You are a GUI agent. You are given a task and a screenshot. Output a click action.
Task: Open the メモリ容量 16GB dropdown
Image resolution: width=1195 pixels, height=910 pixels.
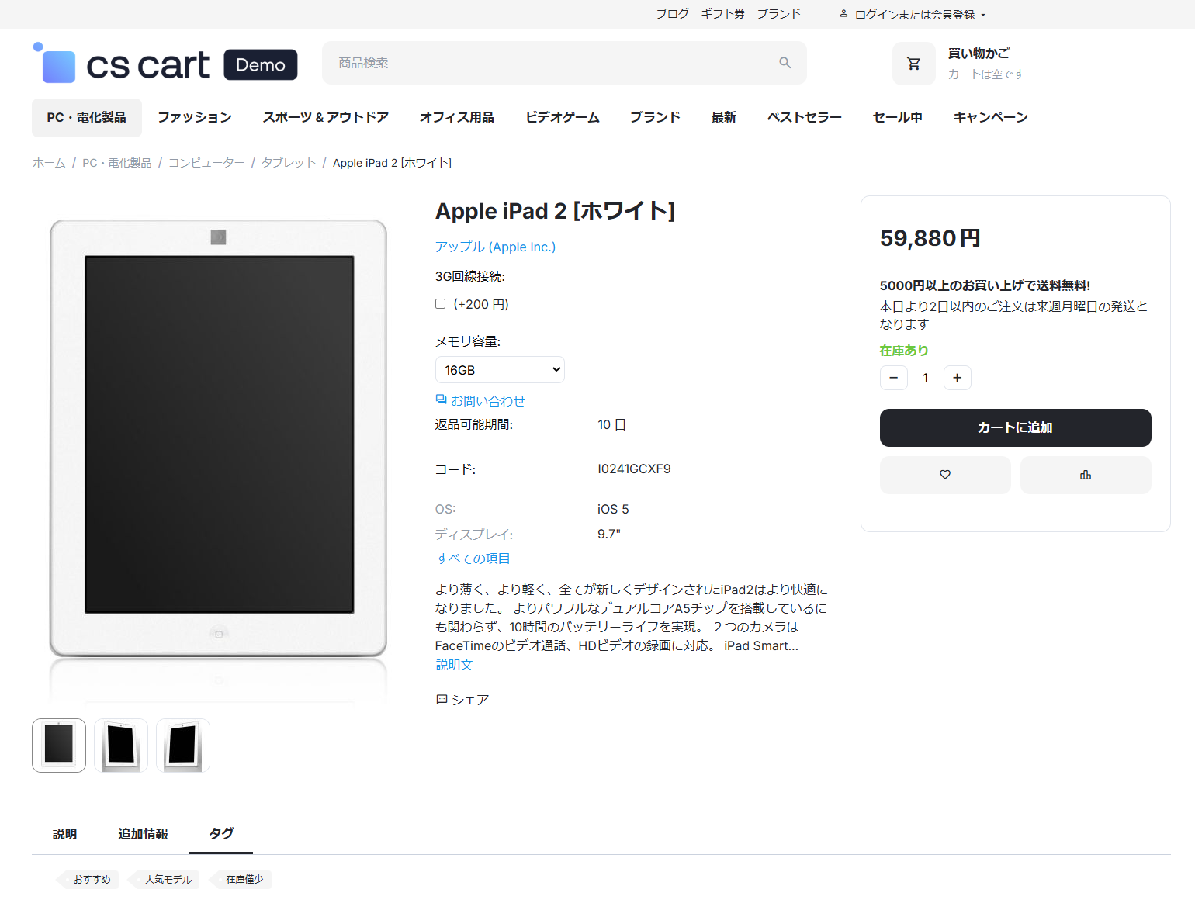point(500,370)
